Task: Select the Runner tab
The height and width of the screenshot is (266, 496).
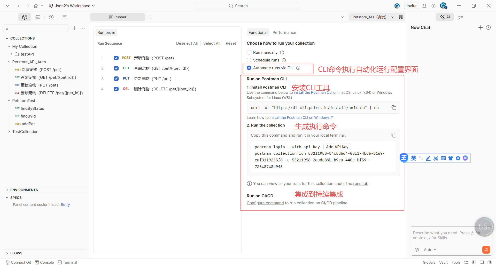Action: (118, 17)
